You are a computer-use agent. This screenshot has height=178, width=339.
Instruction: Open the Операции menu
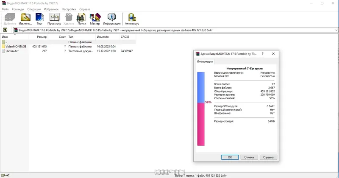pyautogui.click(x=34, y=9)
